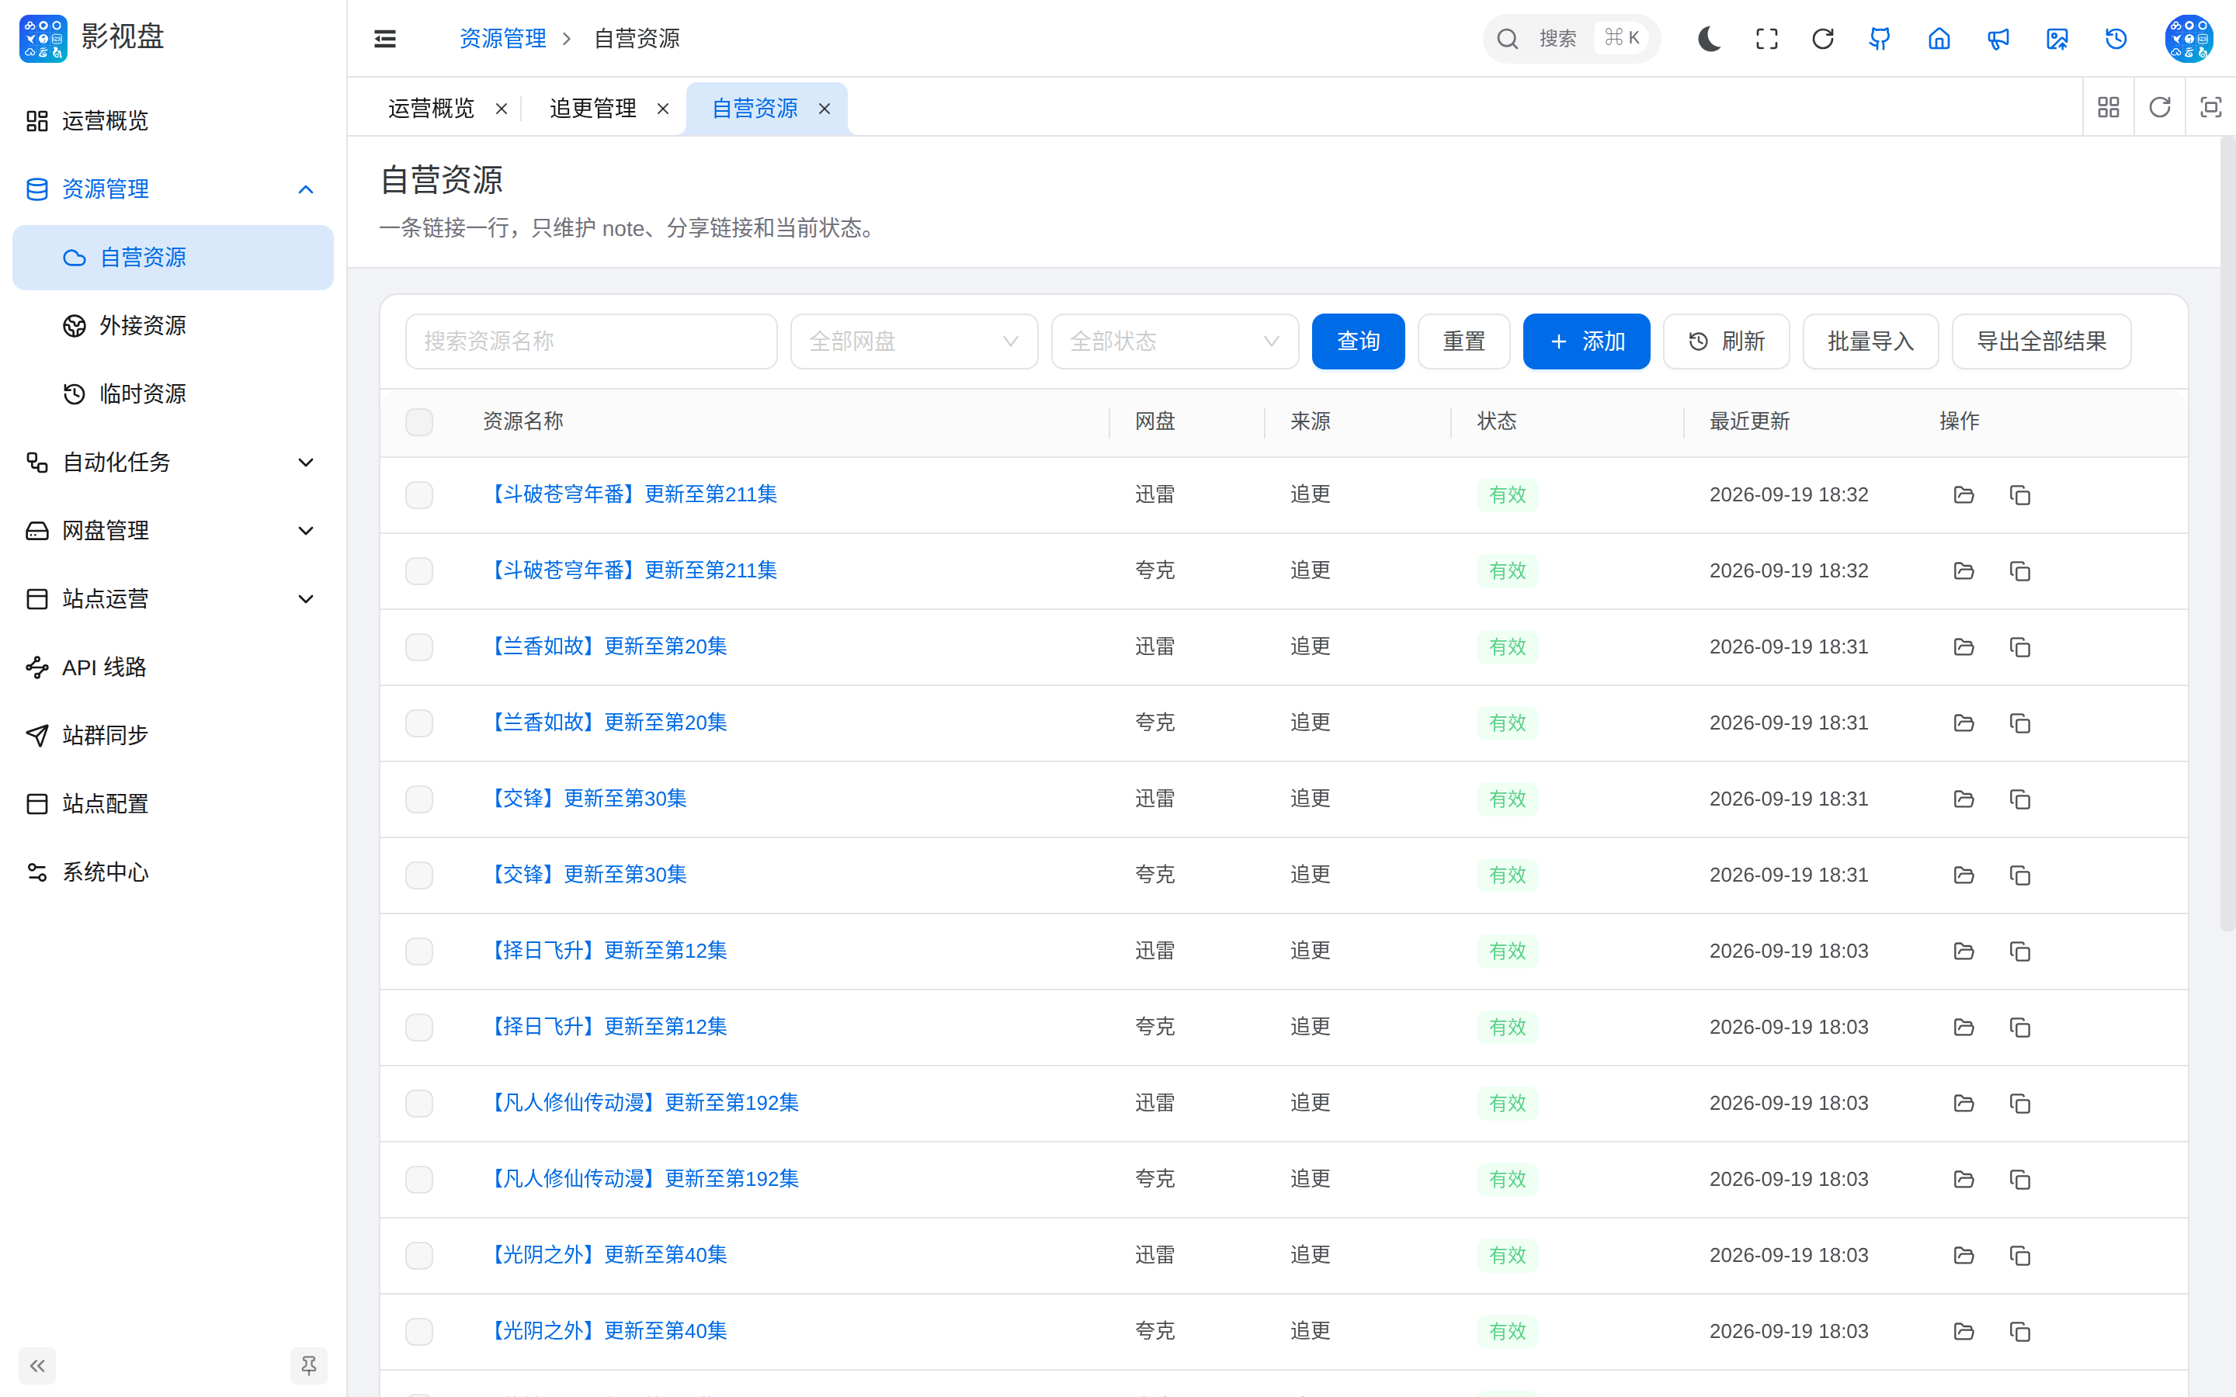Viewport: 2236px width, 1397px height.
Task: Open 系统中心 in the sidebar
Action: 173,873
